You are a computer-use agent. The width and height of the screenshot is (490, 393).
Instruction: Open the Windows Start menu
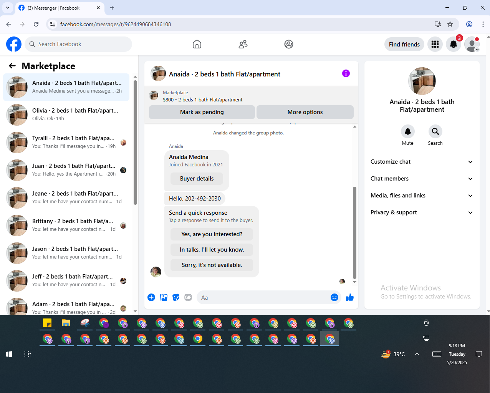[9, 354]
